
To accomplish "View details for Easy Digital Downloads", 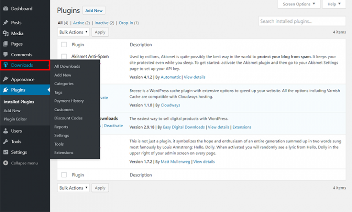I will pyautogui.click(x=219, y=127).
